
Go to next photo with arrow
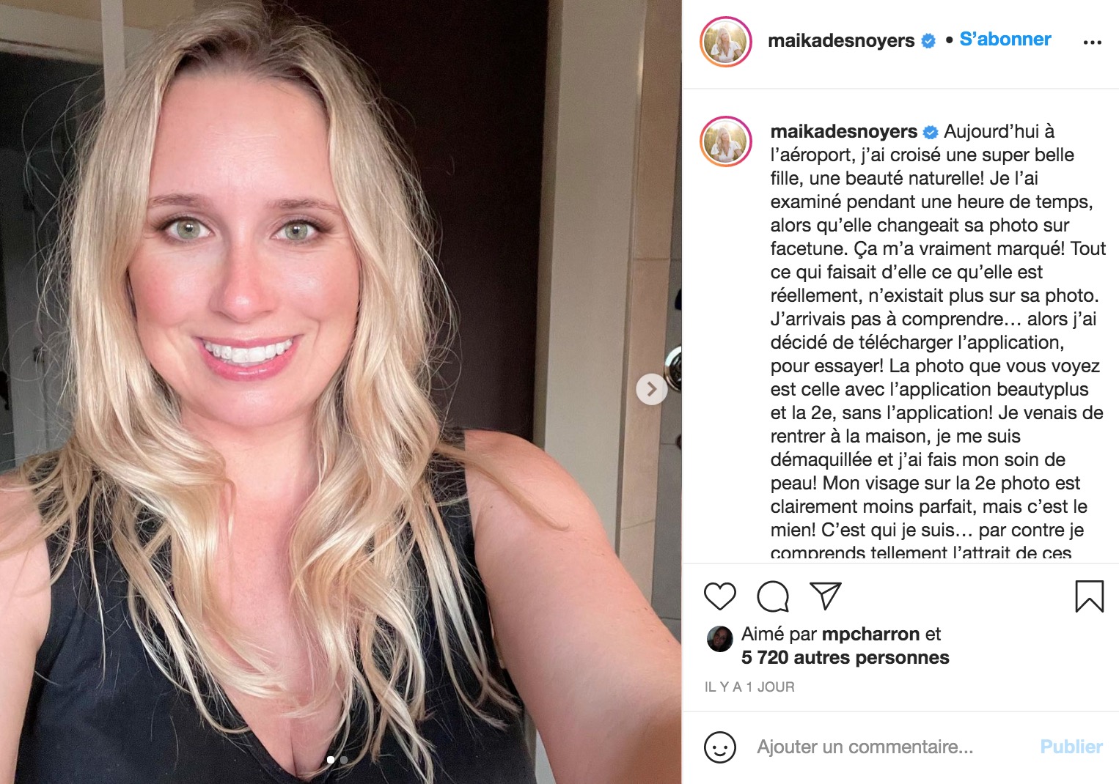click(x=651, y=389)
